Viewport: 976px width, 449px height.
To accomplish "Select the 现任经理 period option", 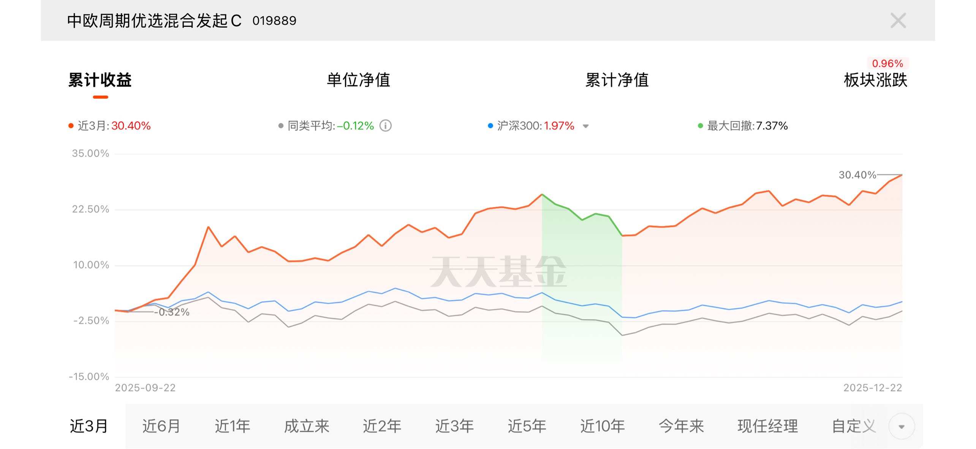I will coord(767,426).
